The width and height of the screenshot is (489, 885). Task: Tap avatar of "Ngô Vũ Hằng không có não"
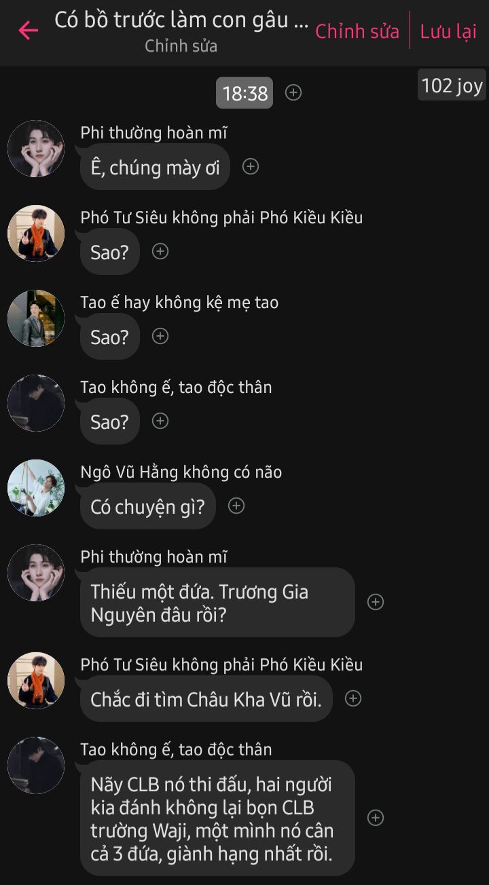click(36, 488)
